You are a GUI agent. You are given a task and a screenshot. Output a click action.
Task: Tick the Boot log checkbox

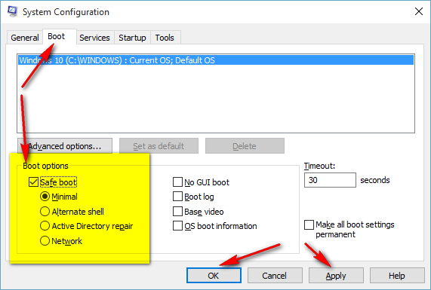coord(177,197)
